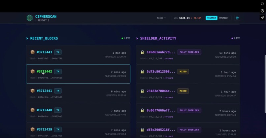Click MIXED badge on 23183e70044c row
266x138 pixels.
183,91
